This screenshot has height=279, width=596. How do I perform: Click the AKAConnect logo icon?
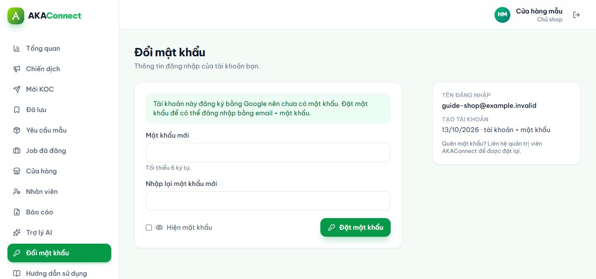(x=16, y=16)
